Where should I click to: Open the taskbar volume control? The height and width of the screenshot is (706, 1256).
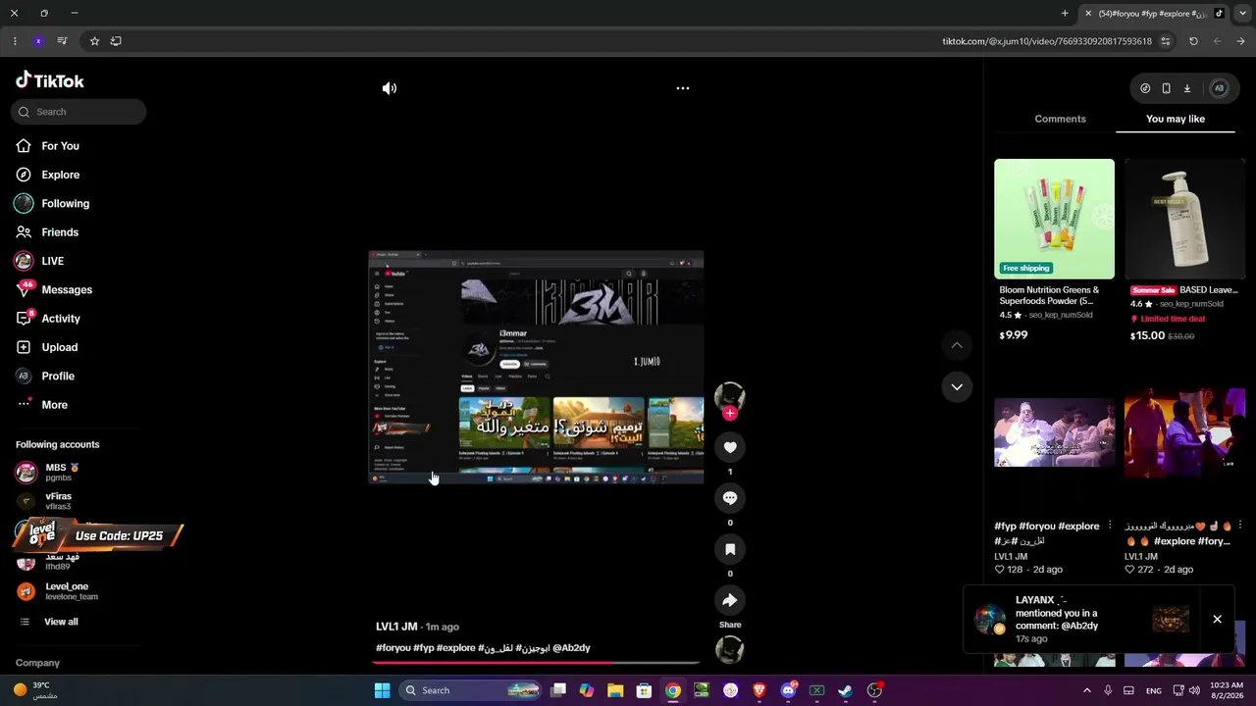tap(1195, 690)
